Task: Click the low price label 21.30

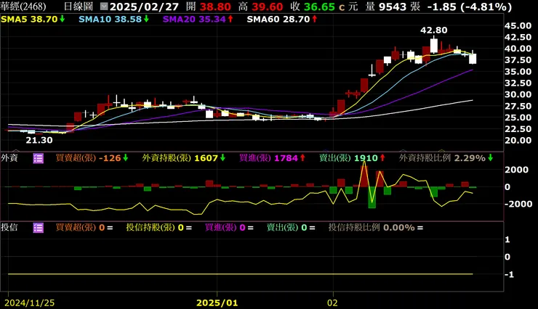Action: 39,140
